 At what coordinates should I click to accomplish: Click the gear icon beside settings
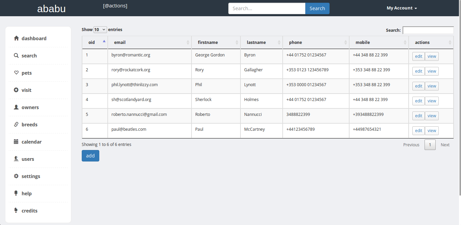tap(16, 176)
